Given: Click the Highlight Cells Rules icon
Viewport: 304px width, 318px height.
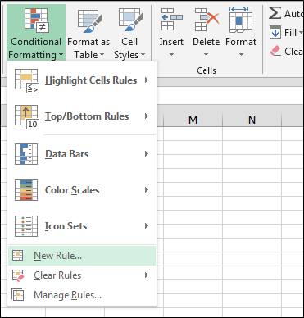Looking at the screenshot, I should [26, 81].
